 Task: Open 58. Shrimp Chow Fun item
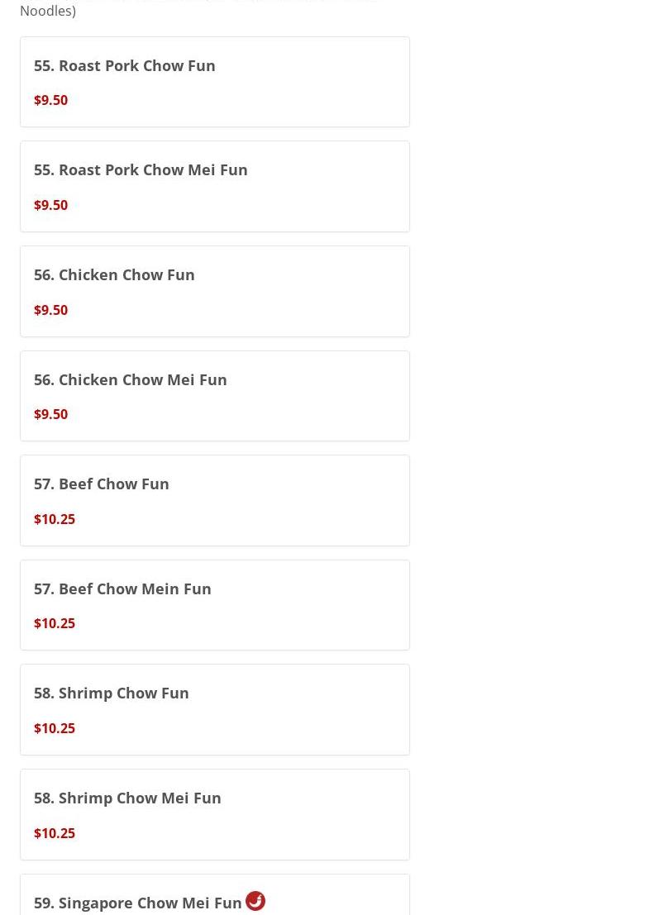112,693
